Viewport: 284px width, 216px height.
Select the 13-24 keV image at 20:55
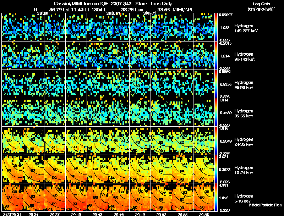click(183, 169)
